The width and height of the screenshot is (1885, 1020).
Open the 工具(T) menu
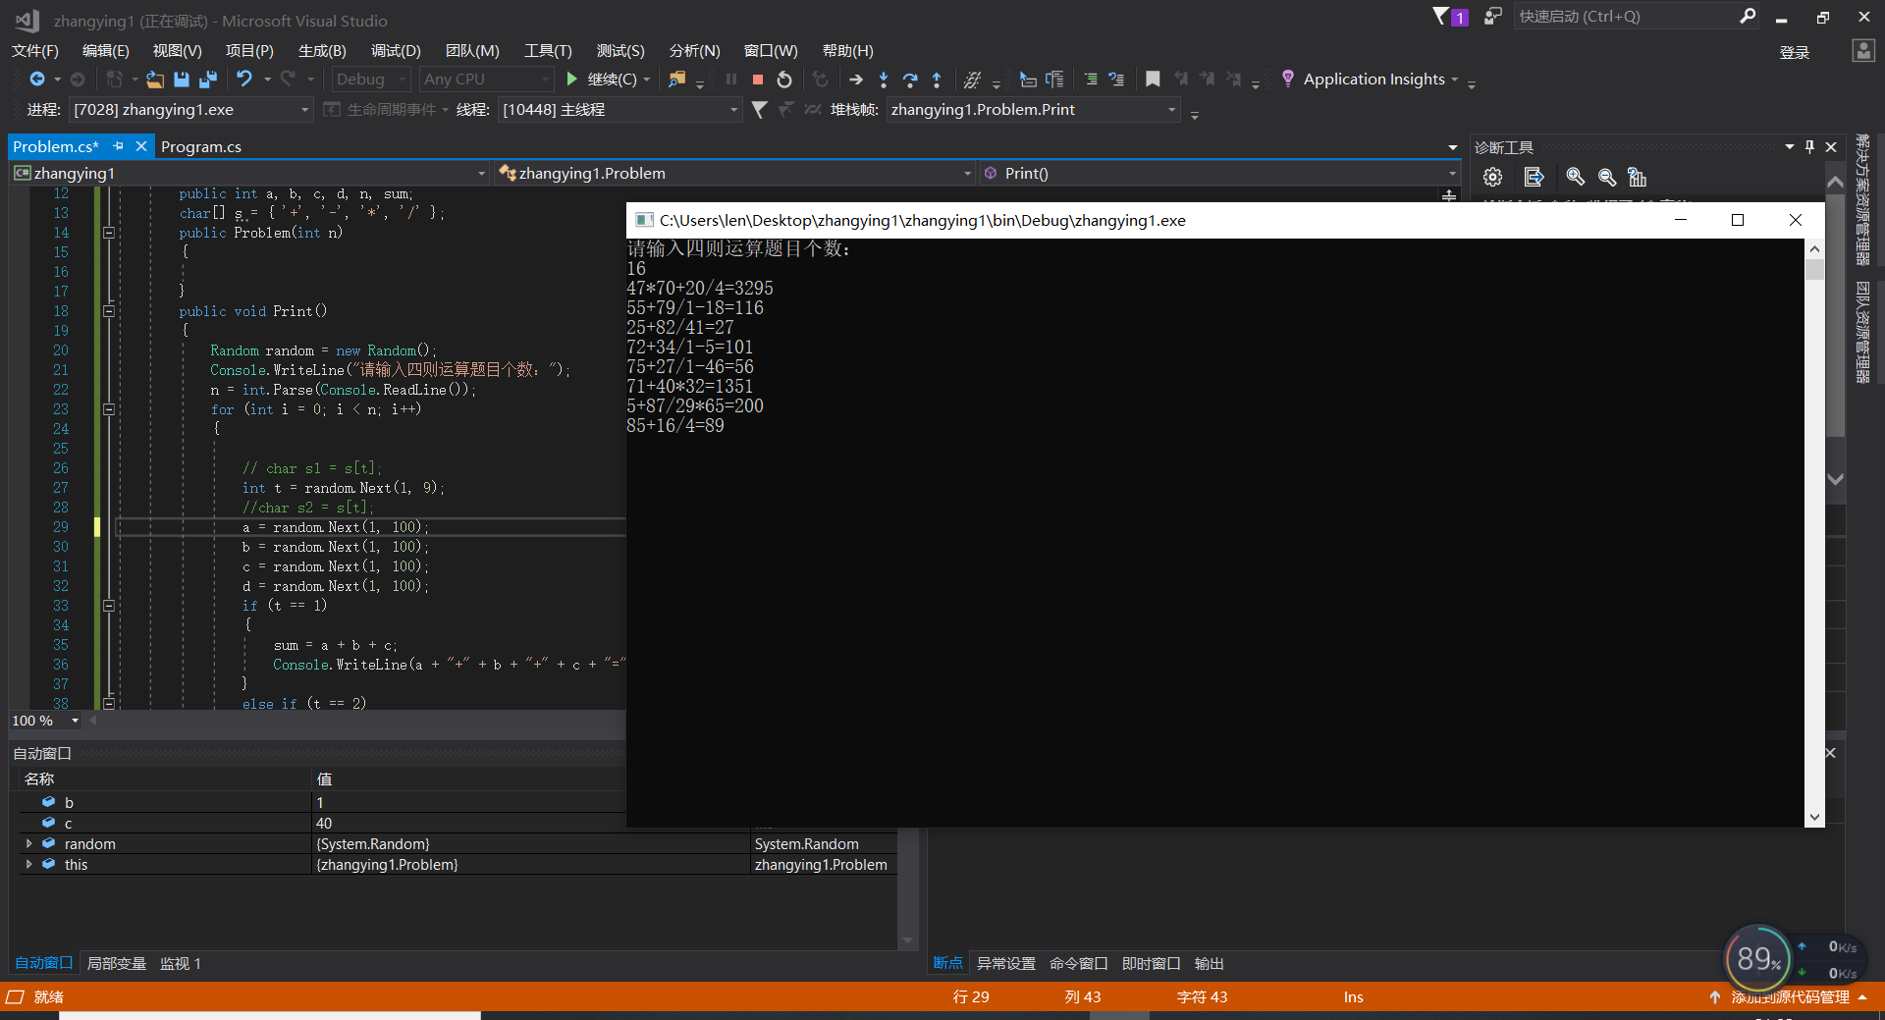pyautogui.click(x=548, y=51)
